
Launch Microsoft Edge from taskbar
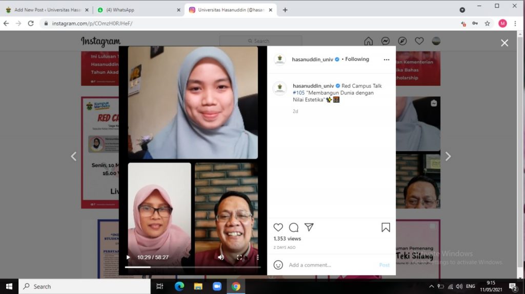tap(179, 286)
